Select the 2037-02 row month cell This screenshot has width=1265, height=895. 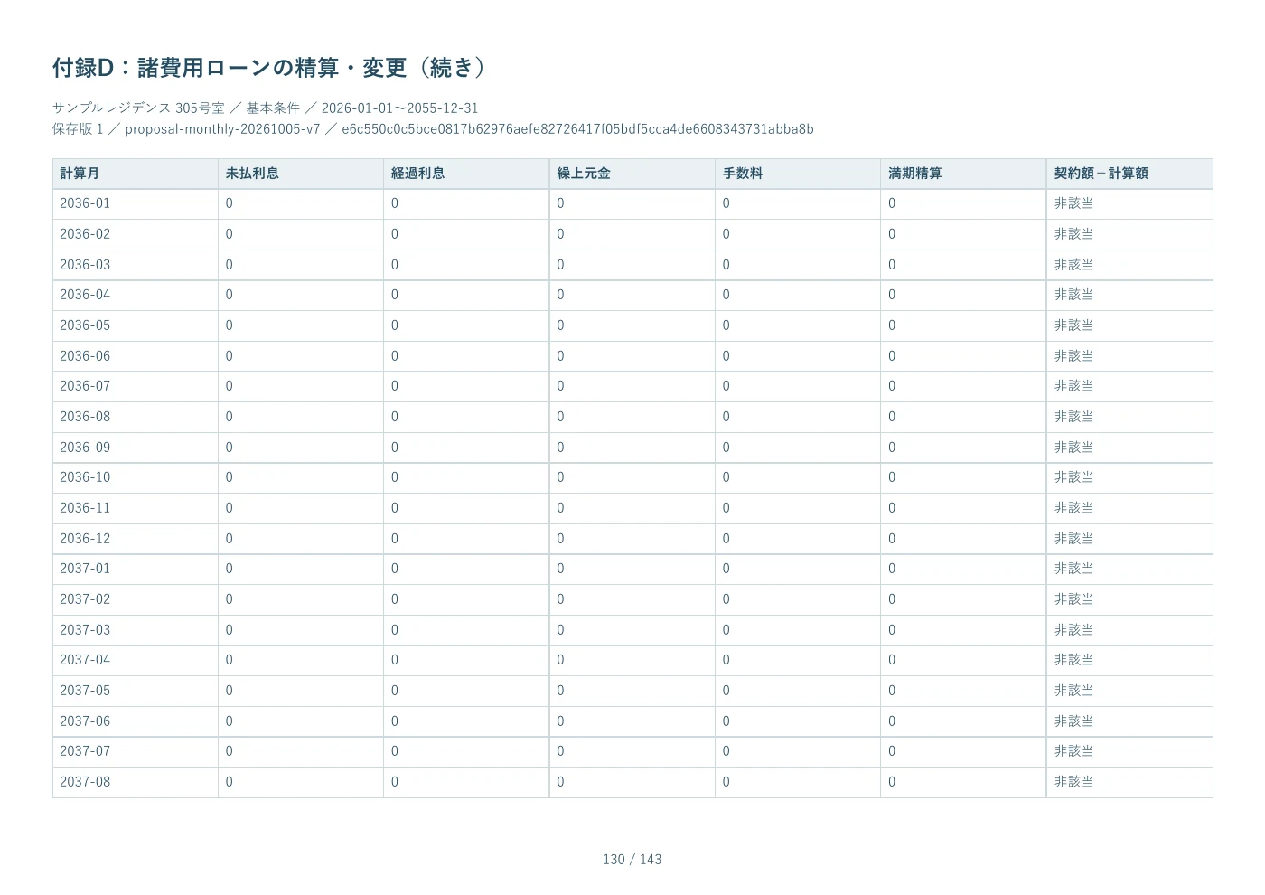(135, 599)
